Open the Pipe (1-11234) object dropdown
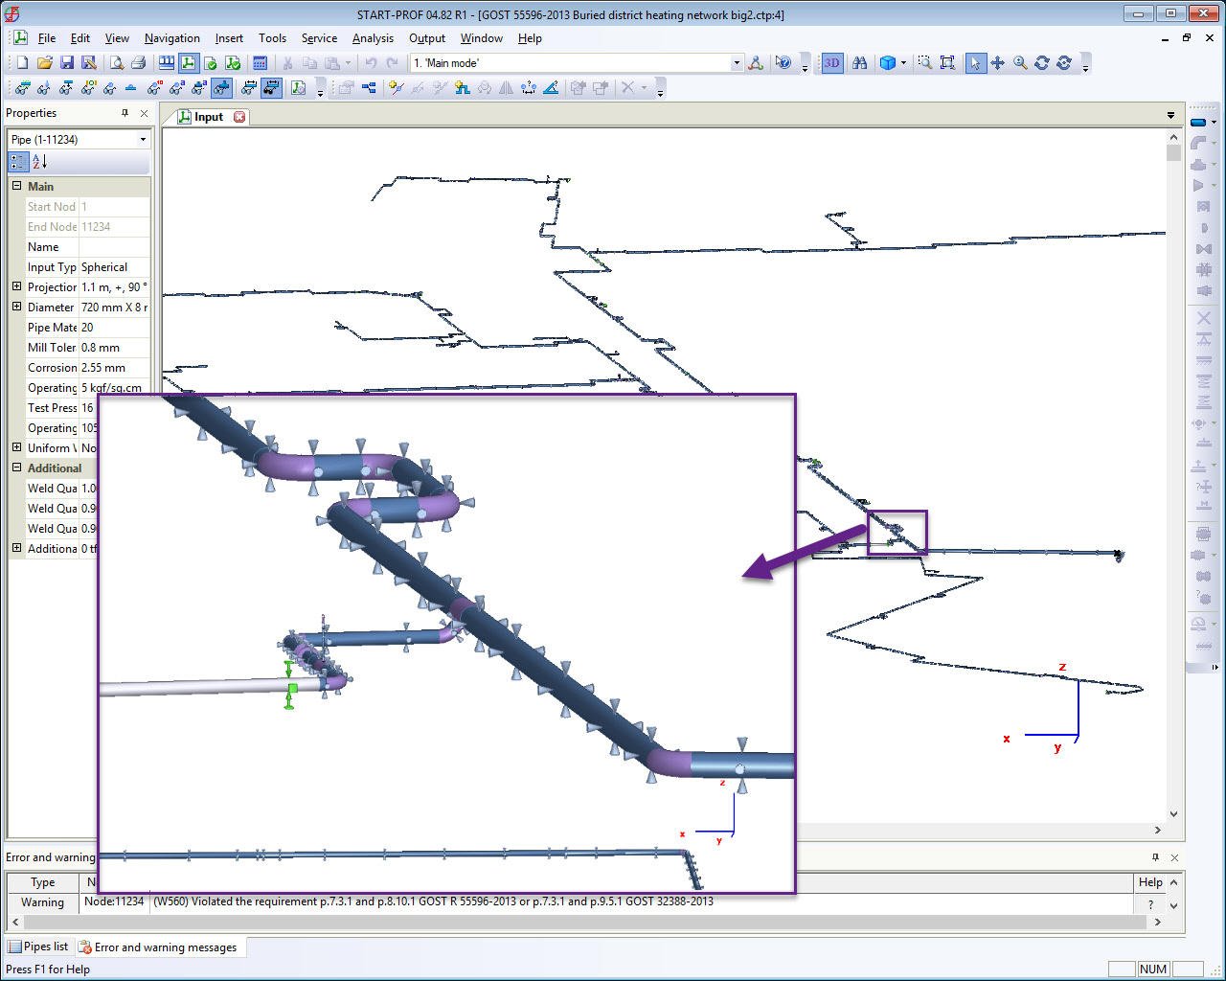1226x981 pixels. (x=143, y=140)
